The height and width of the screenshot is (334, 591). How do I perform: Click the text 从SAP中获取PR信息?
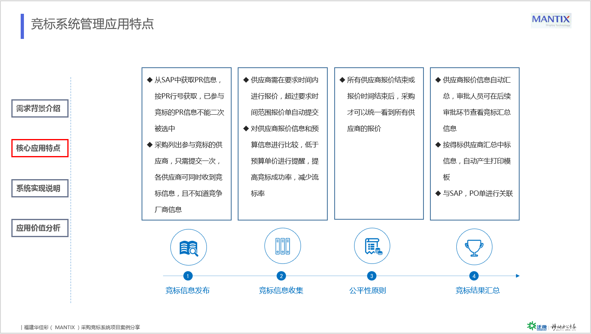(186, 80)
